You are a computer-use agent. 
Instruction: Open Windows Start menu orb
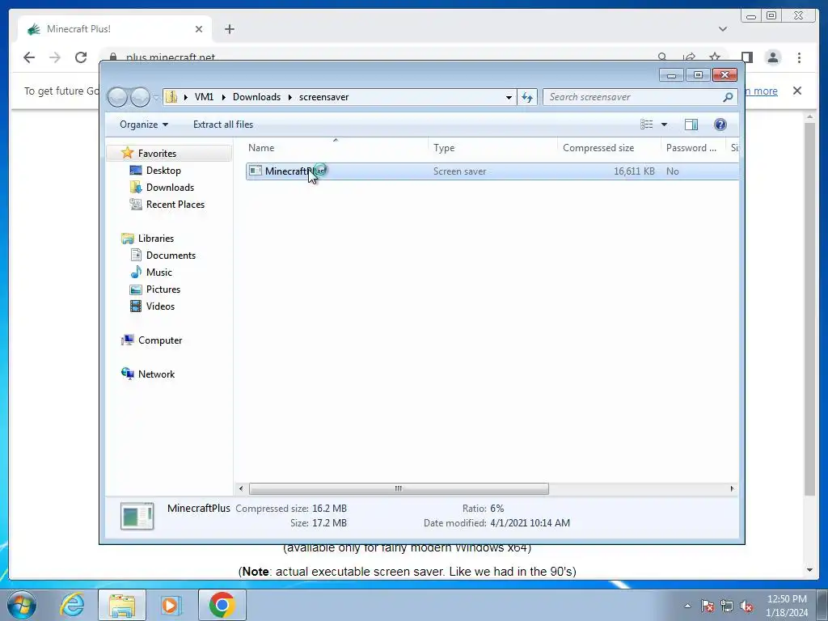click(22, 605)
